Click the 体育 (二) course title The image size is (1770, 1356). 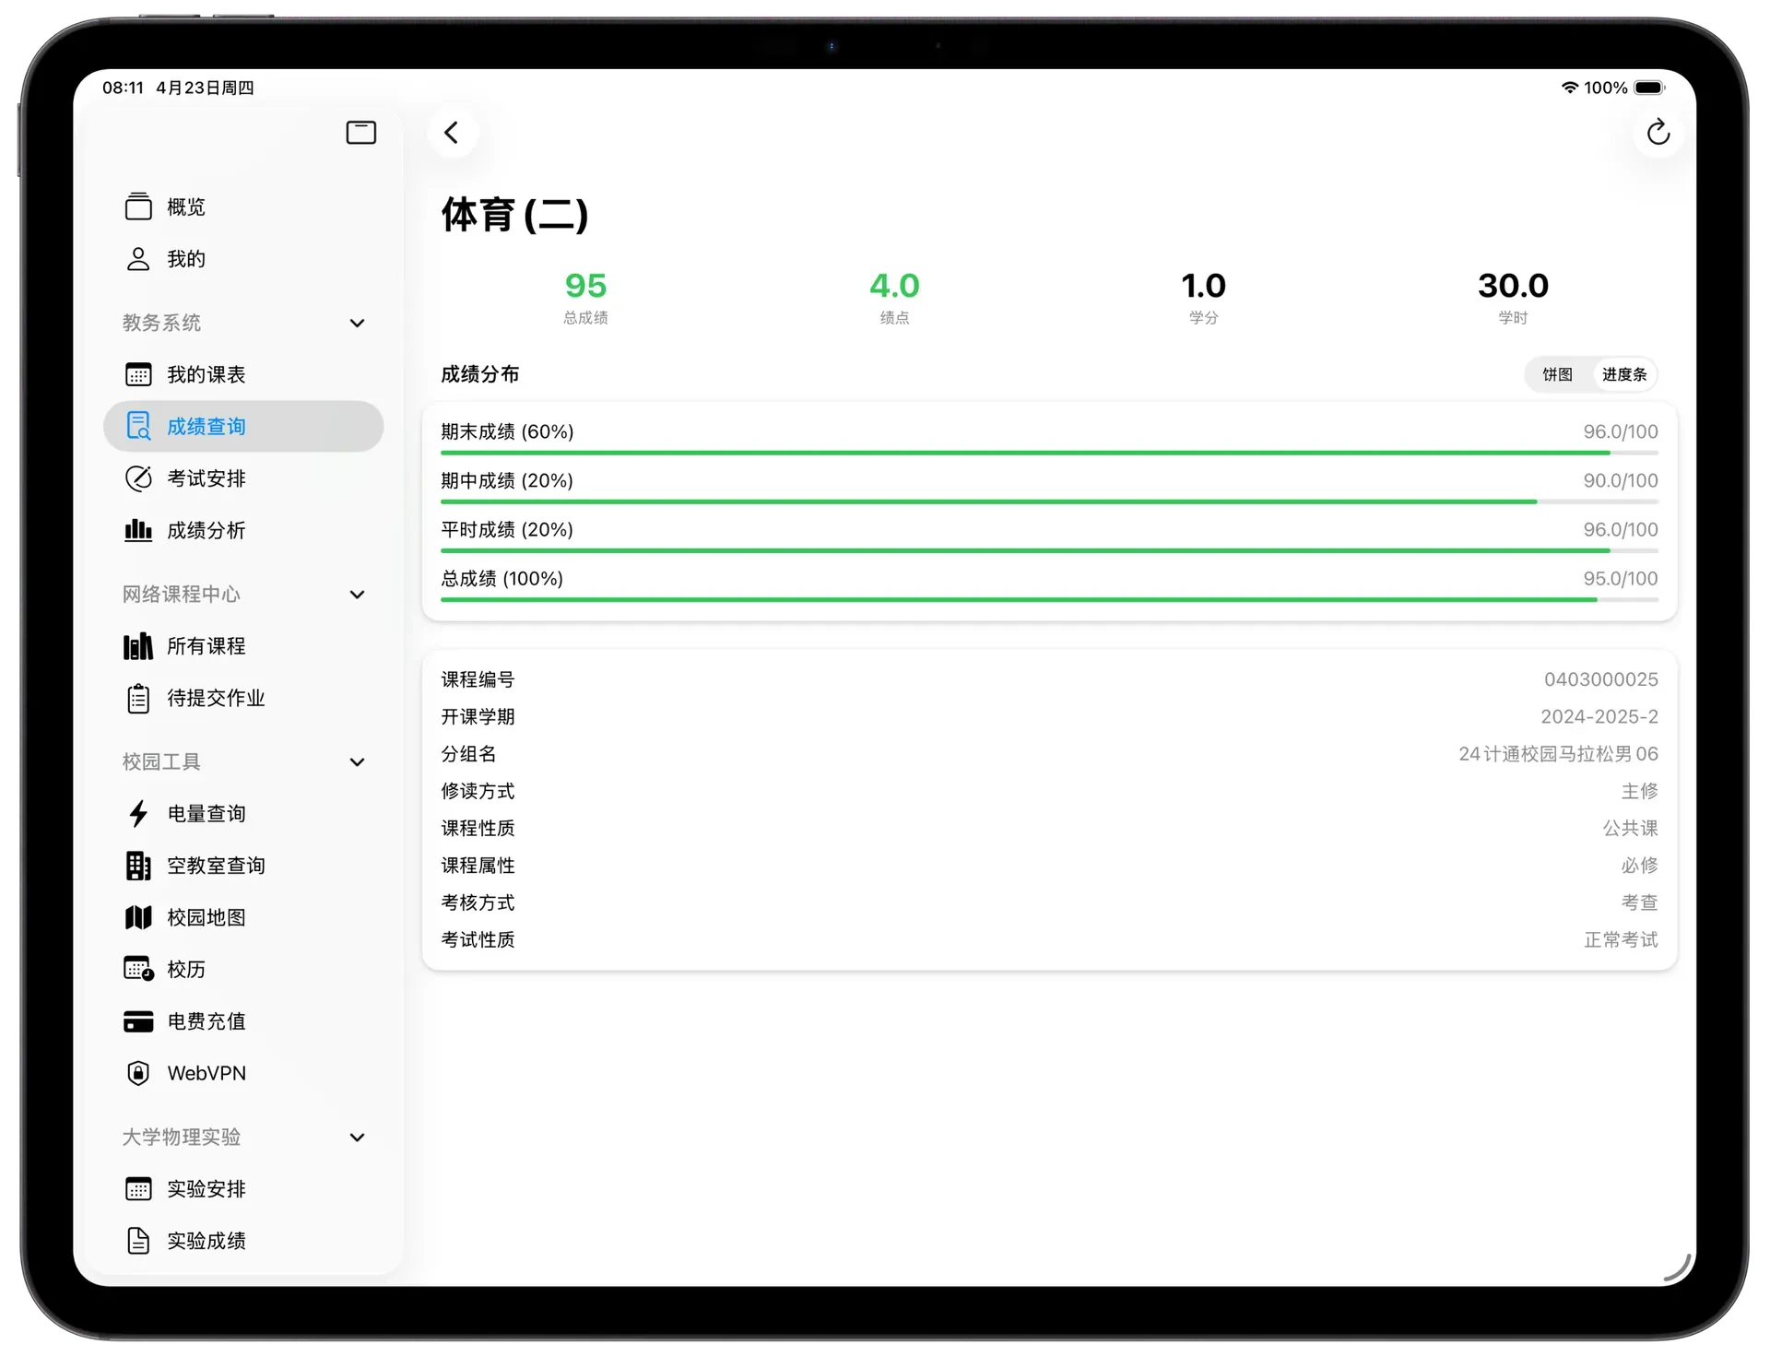(x=514, y=215)
